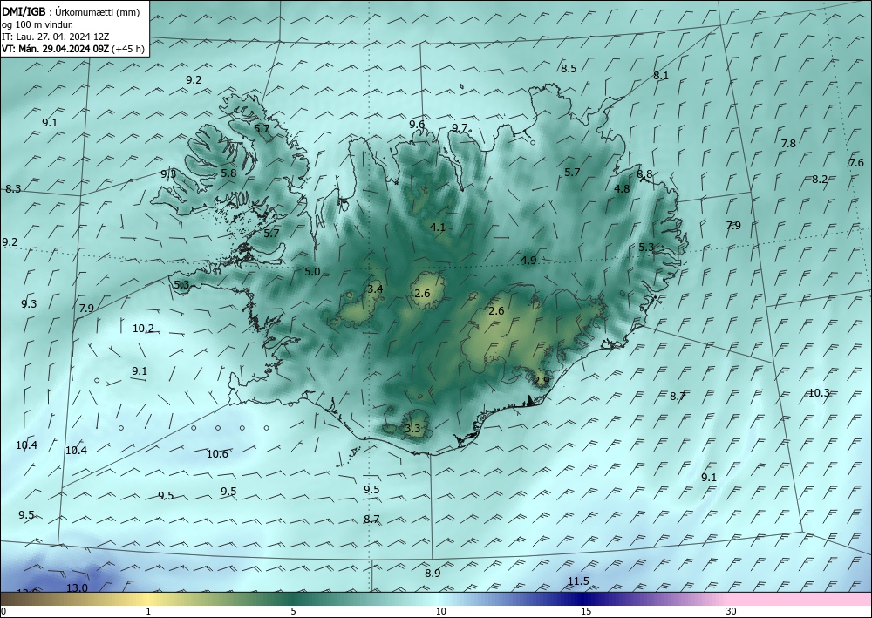Screen dimensions: 872x618
Task: Click the 4.9 value on the map
Action: (x=529, y=260)
